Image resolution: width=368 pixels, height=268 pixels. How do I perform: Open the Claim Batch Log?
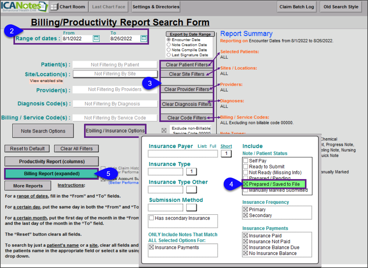point(296,7)
